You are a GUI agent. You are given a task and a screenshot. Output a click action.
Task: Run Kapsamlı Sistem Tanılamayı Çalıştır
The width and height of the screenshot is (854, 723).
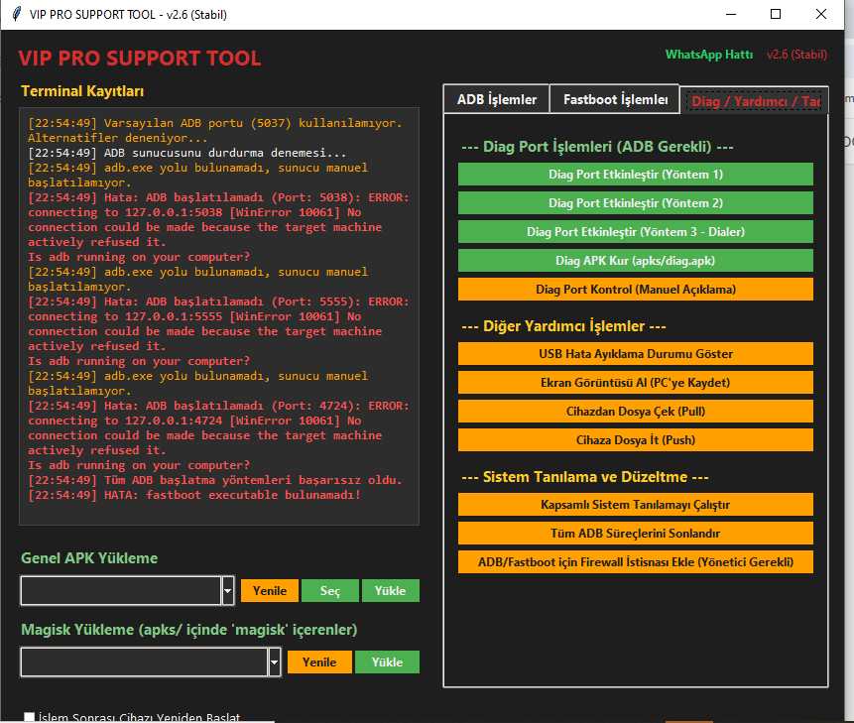[x=635, y=504]
